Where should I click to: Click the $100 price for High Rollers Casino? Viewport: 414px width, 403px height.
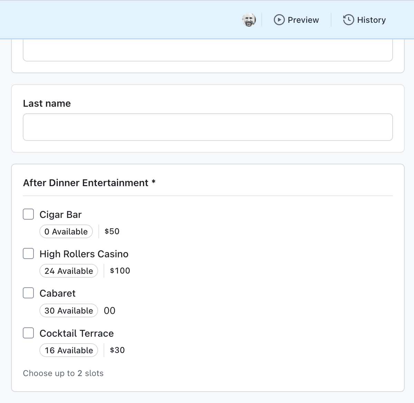click(x=120, y=271)
